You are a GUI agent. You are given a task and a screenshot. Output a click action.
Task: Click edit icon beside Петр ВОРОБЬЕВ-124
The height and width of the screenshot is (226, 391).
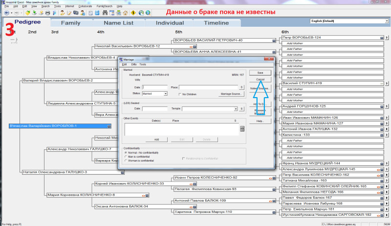click(382, 38)
